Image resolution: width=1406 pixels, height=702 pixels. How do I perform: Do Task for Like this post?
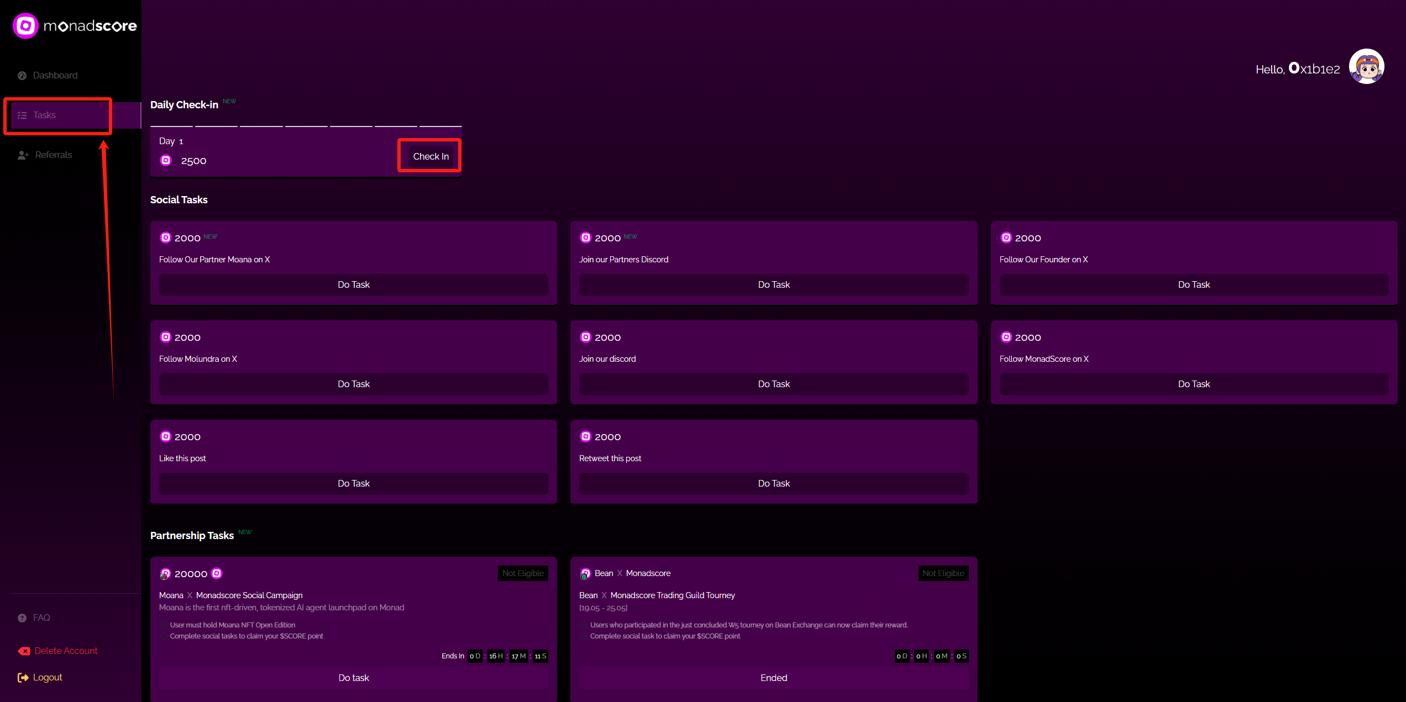(x=354, y=484)
